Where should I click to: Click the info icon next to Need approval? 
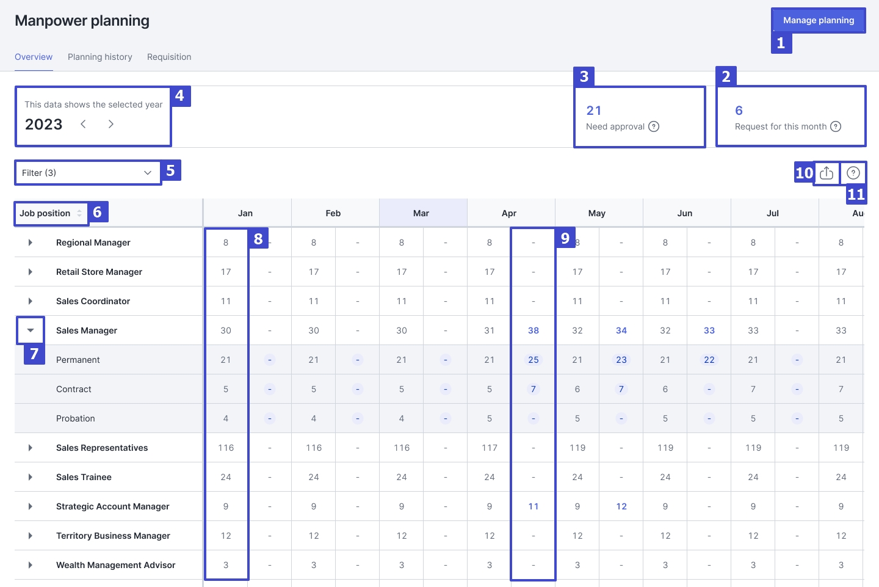coord(654,126)
